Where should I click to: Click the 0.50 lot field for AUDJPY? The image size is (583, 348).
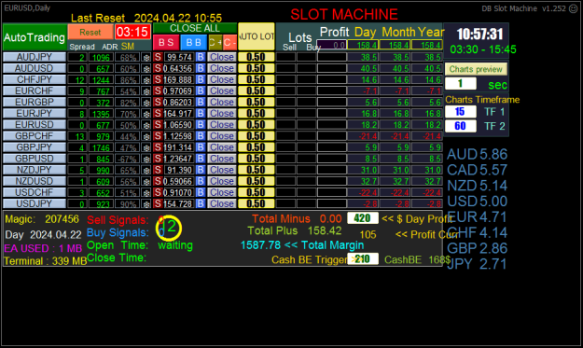(x=257, y=57)
